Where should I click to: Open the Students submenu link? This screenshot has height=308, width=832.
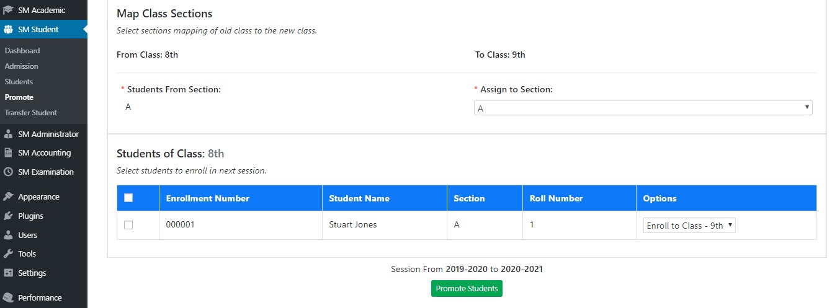(19, 82)
